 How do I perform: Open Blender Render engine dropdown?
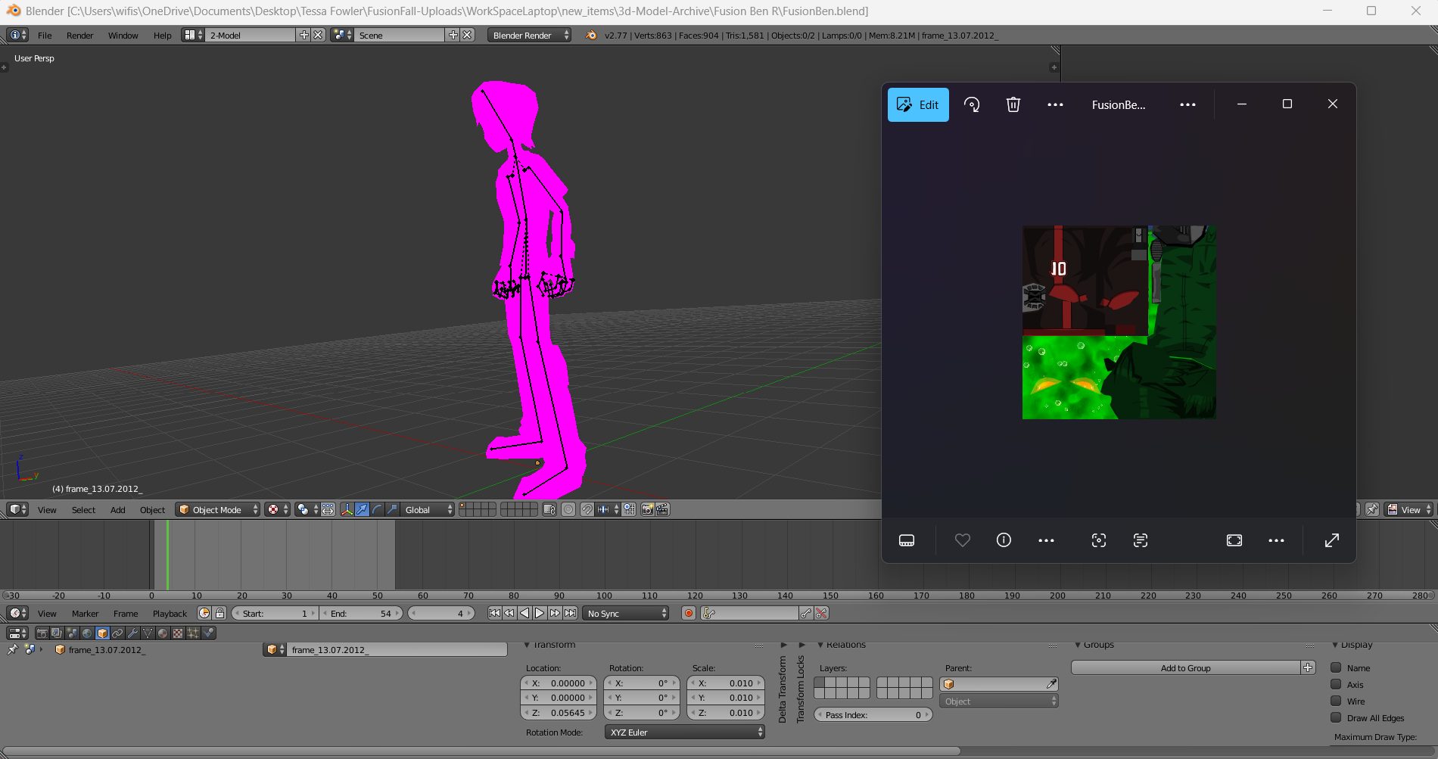529,35
